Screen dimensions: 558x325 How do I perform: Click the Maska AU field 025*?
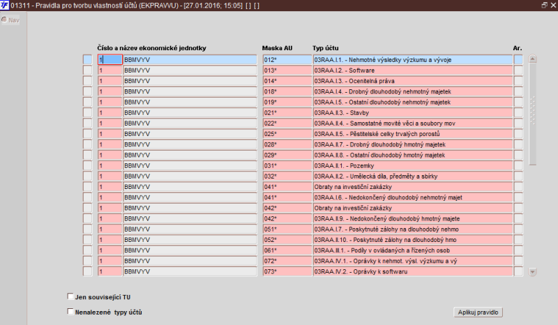(287, 134)
